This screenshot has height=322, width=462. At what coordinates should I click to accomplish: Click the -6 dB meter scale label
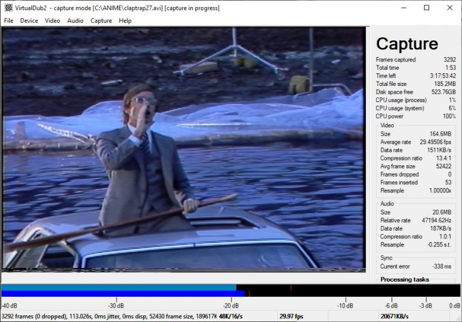391,306
